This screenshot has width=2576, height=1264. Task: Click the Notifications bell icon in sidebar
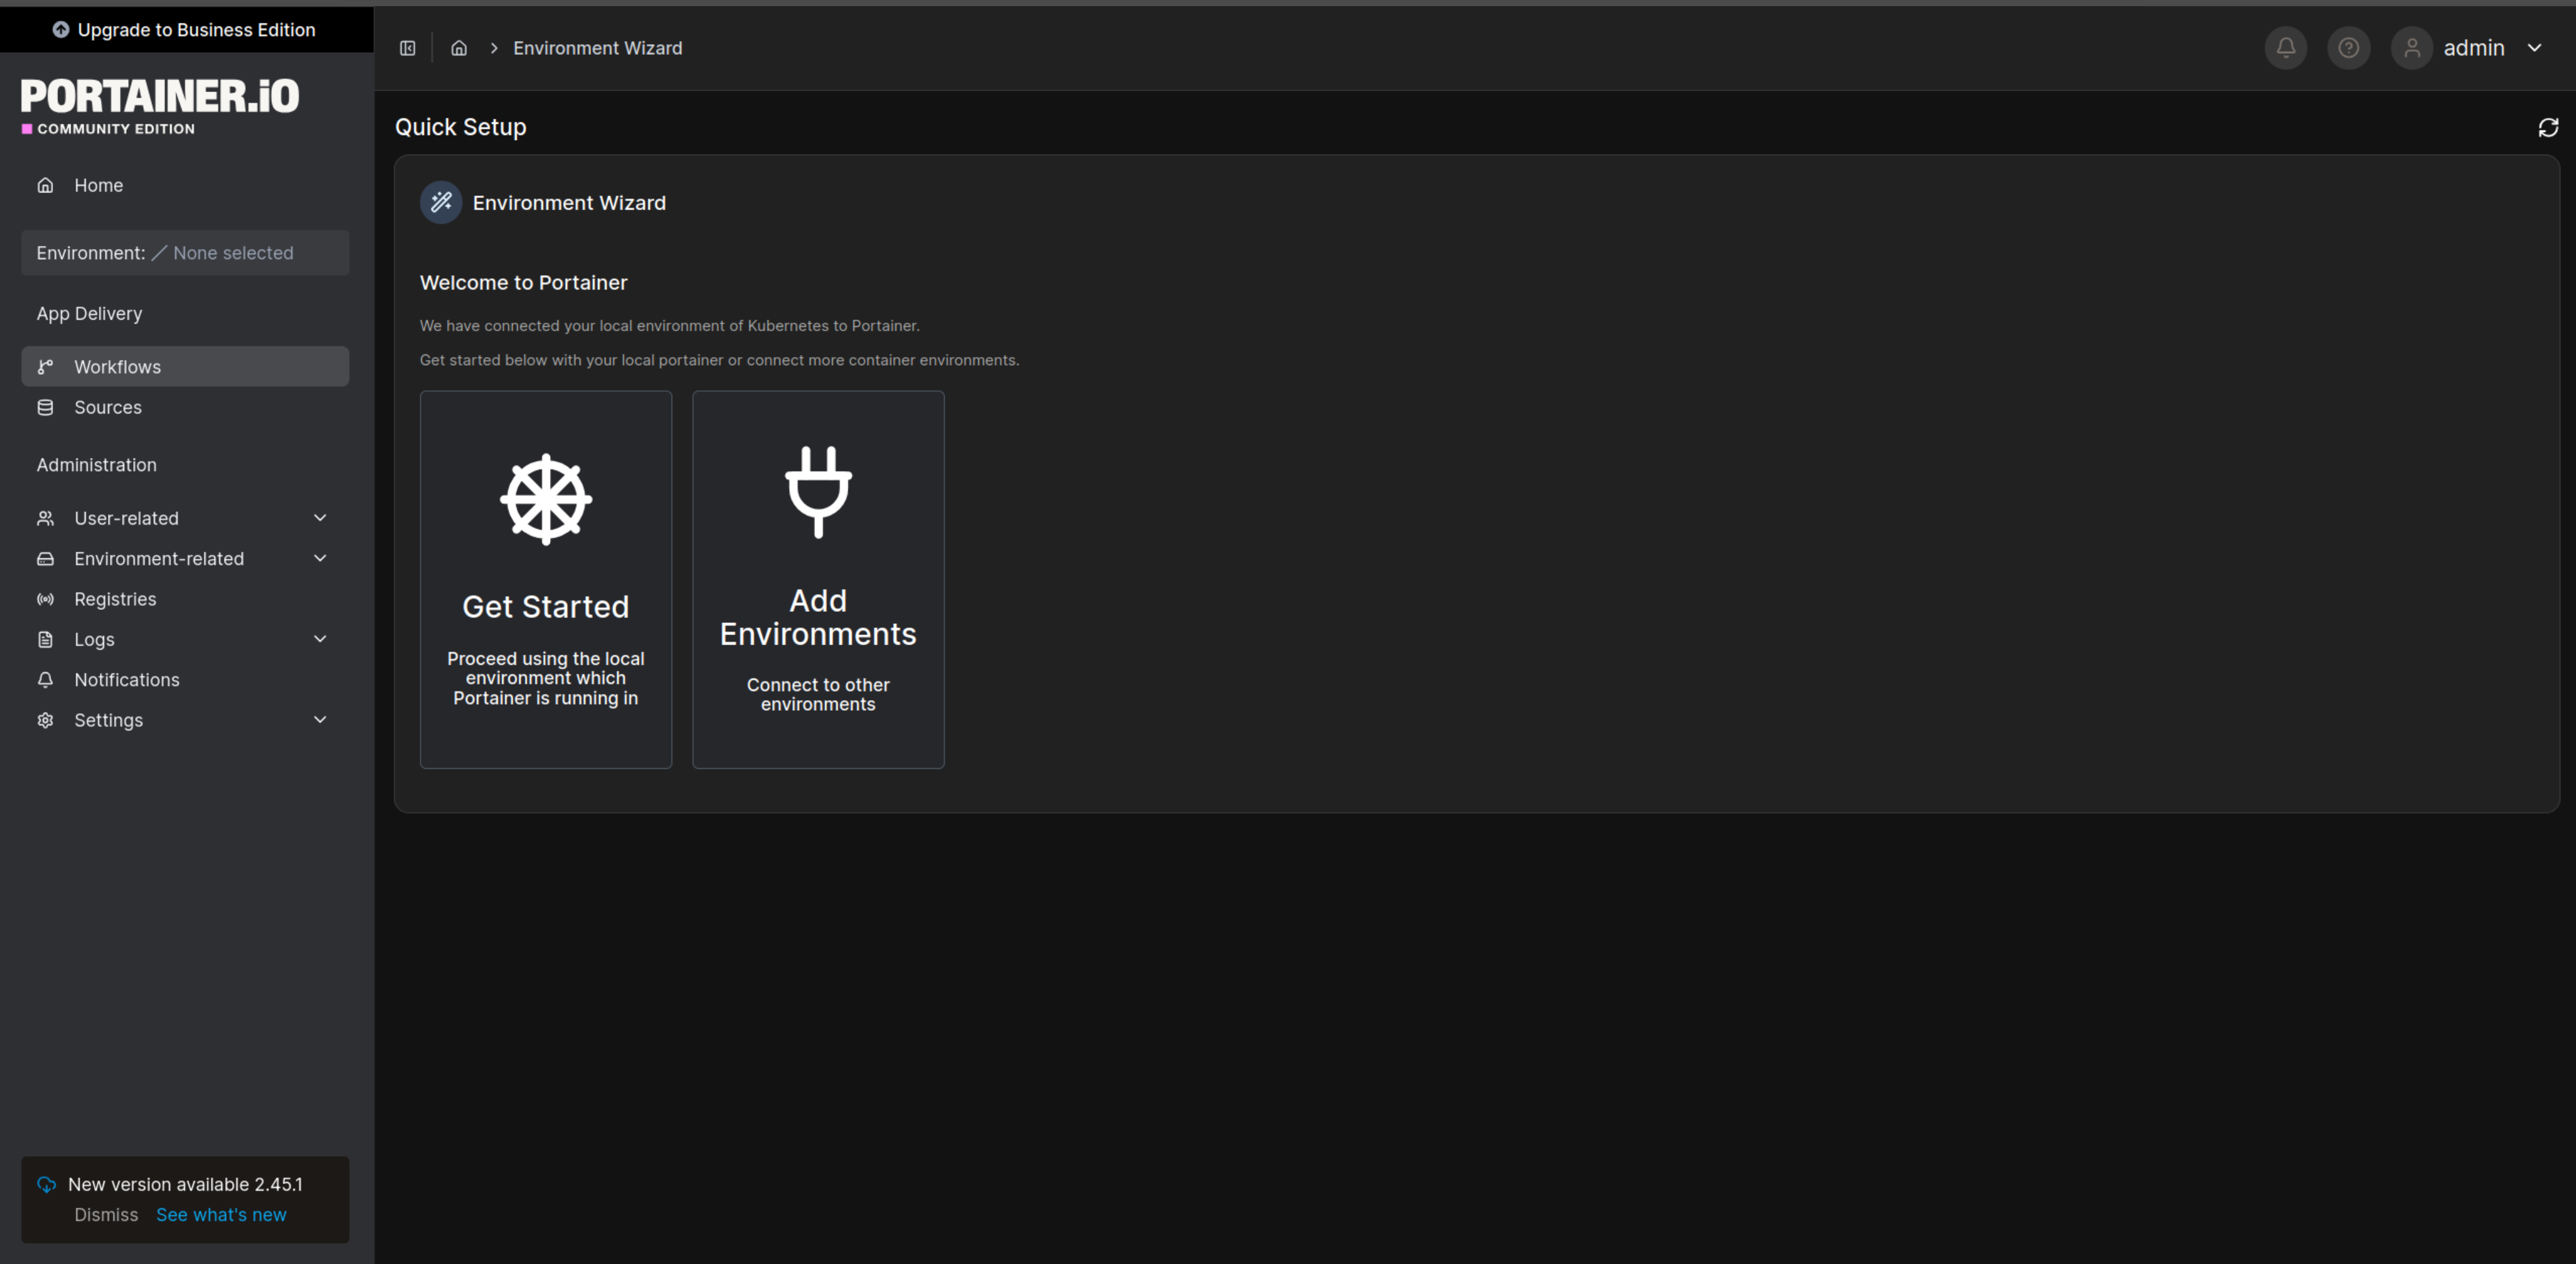[45, 680]
